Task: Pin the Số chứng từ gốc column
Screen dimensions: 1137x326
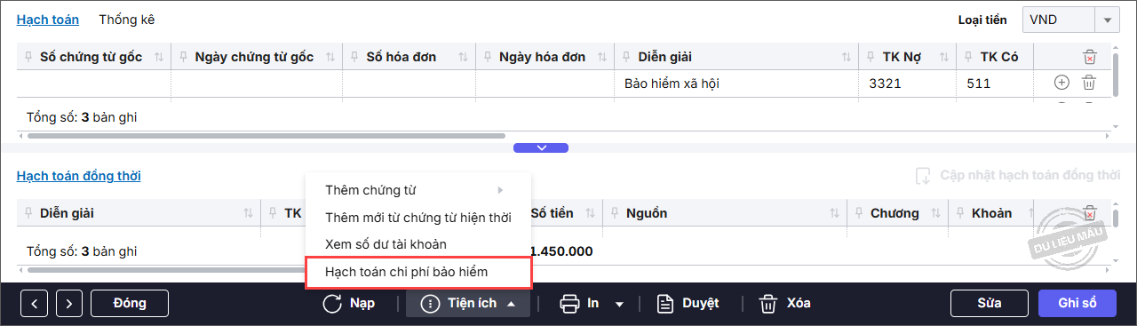Action: pyautogui.click(x=28, y=57)
